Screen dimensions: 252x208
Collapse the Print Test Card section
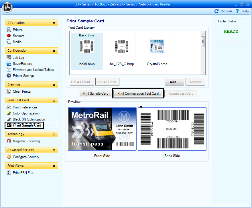pyautogui.click(x=54, y=100)
